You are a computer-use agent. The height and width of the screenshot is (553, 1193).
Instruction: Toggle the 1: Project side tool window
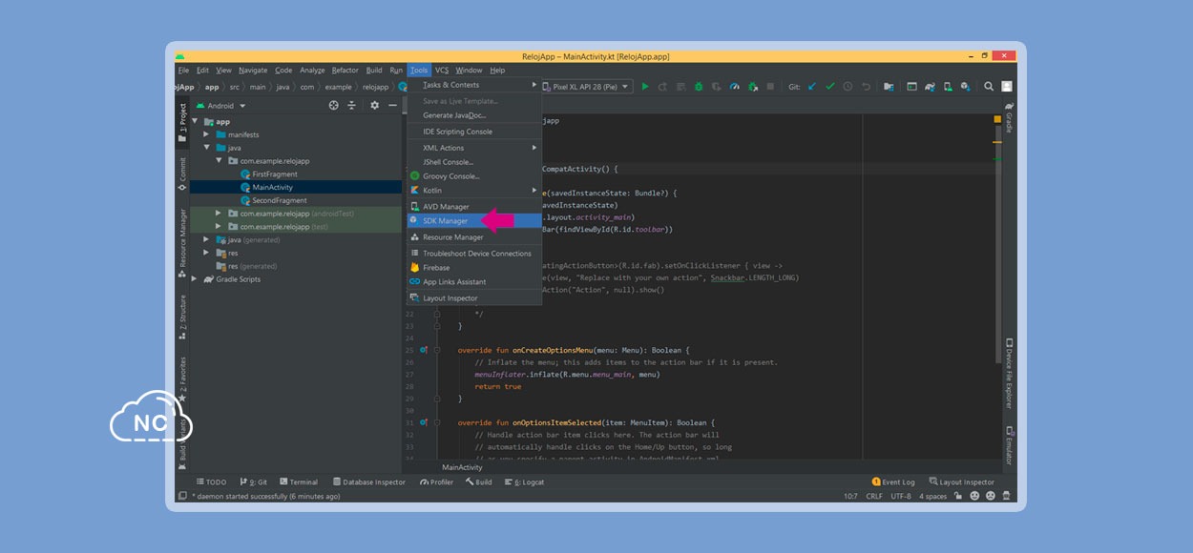click(182, 123)
